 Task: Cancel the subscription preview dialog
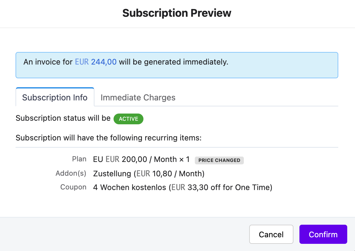[x=271, y=234]
